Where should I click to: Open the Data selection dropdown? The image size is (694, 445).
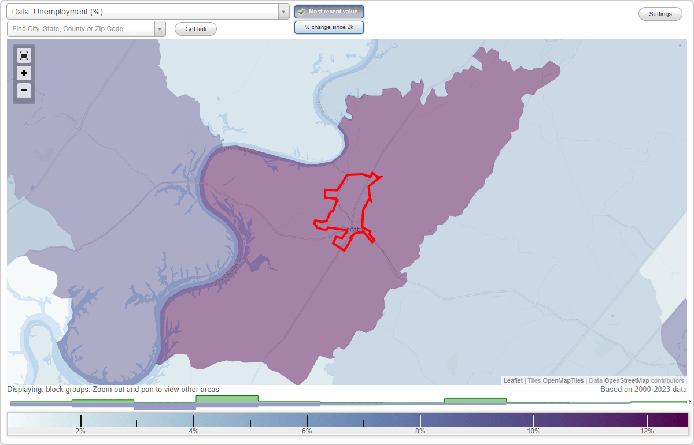[283, 11]
